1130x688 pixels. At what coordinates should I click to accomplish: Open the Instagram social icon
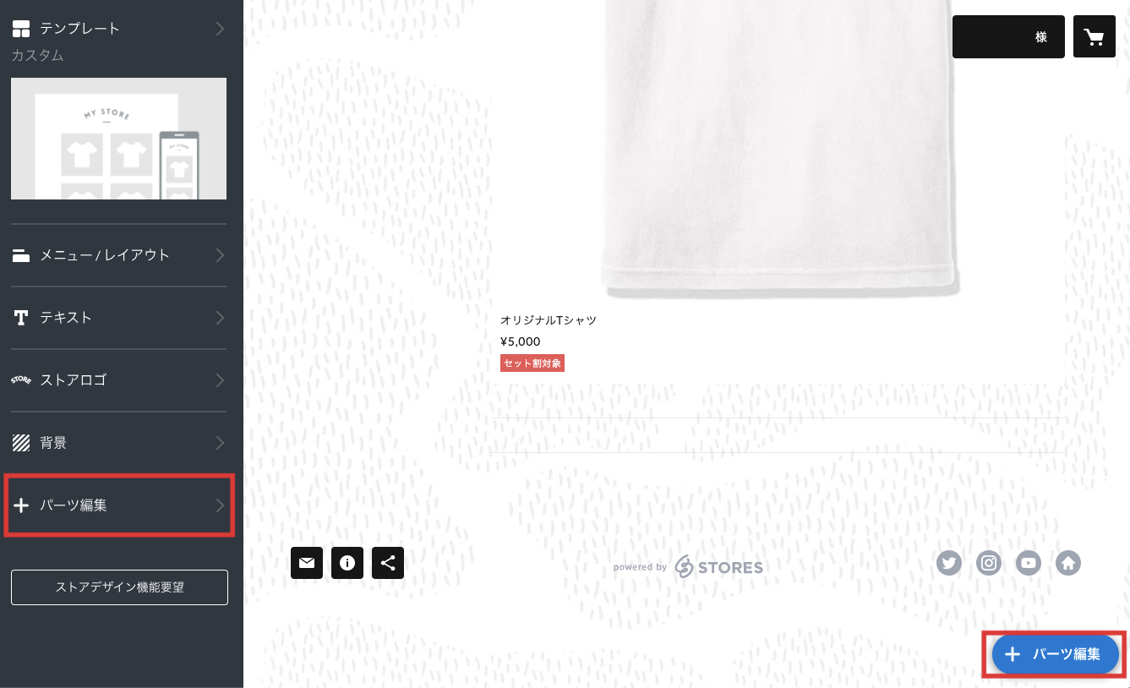(x=989, y=563)
